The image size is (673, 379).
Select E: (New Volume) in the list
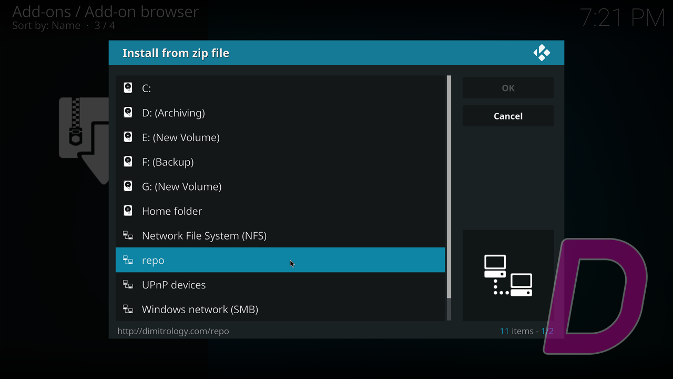(280, 137)
